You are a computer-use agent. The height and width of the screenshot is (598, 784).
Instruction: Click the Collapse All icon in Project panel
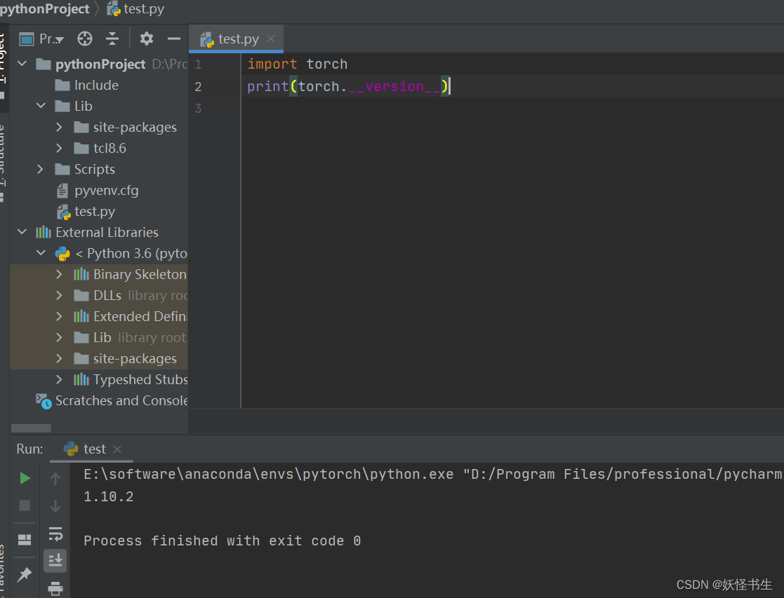click(x=112, y=39)
